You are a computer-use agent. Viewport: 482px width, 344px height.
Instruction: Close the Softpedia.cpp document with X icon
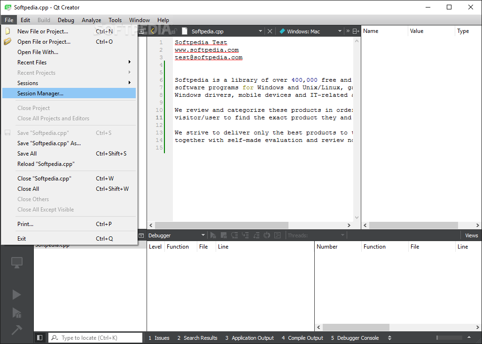coord(270,31)
